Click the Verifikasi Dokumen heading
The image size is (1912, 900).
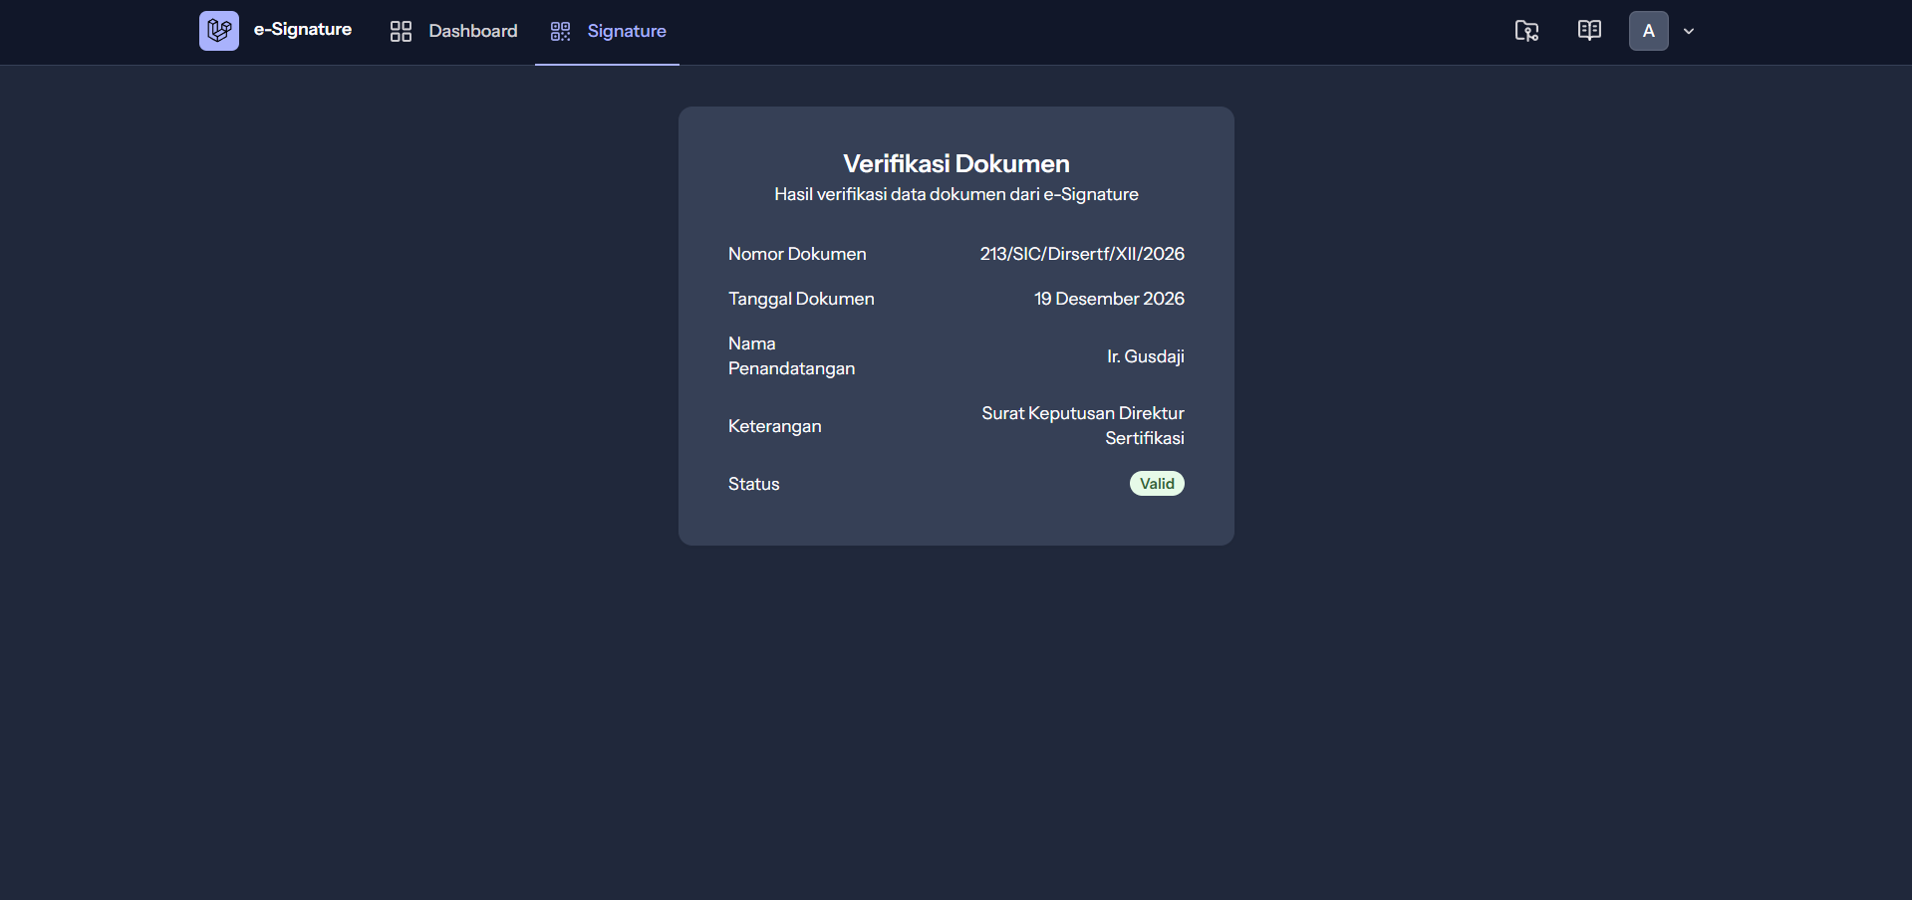coord(956,164)
